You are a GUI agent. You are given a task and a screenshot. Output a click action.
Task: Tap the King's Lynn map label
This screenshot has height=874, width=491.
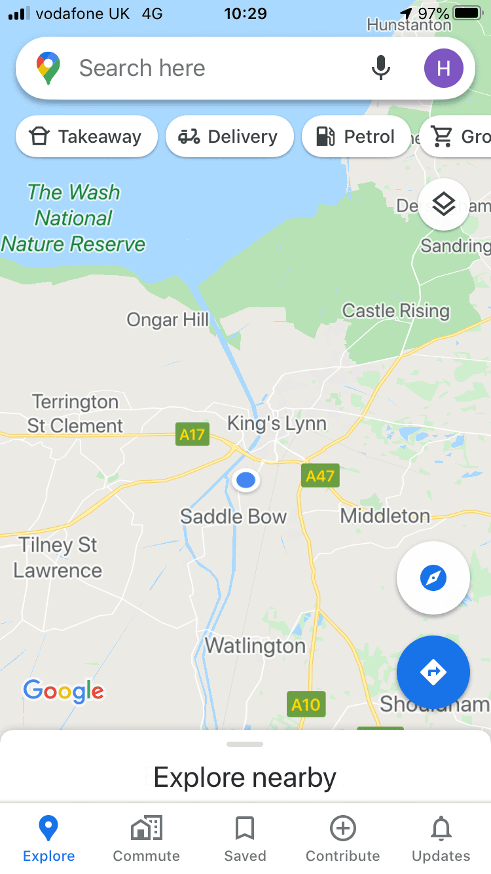[x=277, y=424]
